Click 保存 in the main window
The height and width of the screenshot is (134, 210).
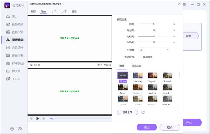click(191, 36)
